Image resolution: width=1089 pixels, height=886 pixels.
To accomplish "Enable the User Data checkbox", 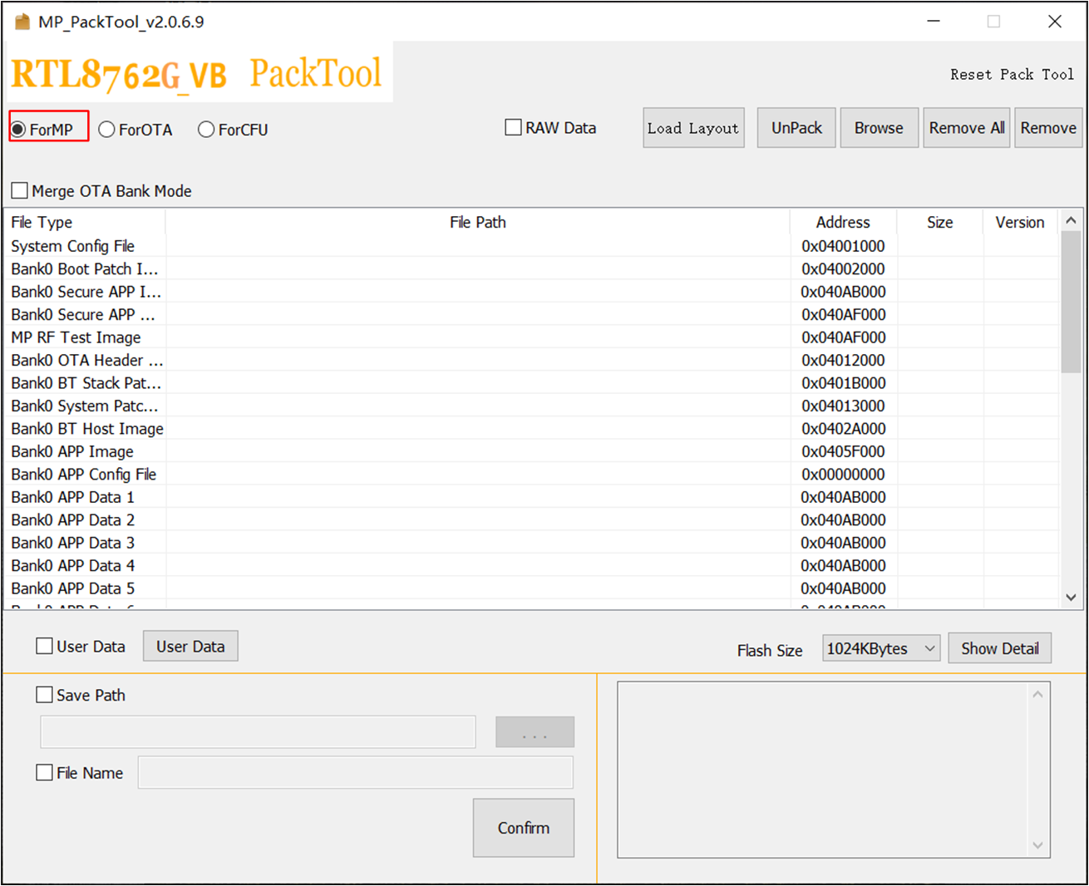I will coord(45,647).
